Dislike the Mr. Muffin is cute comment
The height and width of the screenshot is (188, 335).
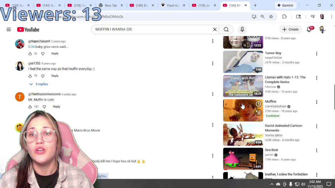coord(44,107)
